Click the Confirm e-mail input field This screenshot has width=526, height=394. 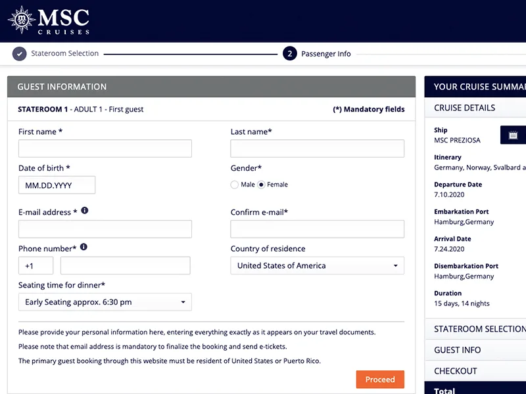[318, 229]
